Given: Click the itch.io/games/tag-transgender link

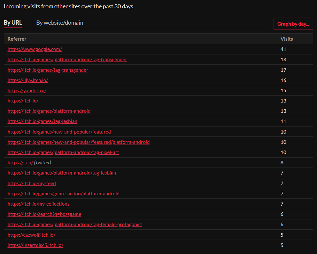Looking at the screenshot, I should coord(48,70).
